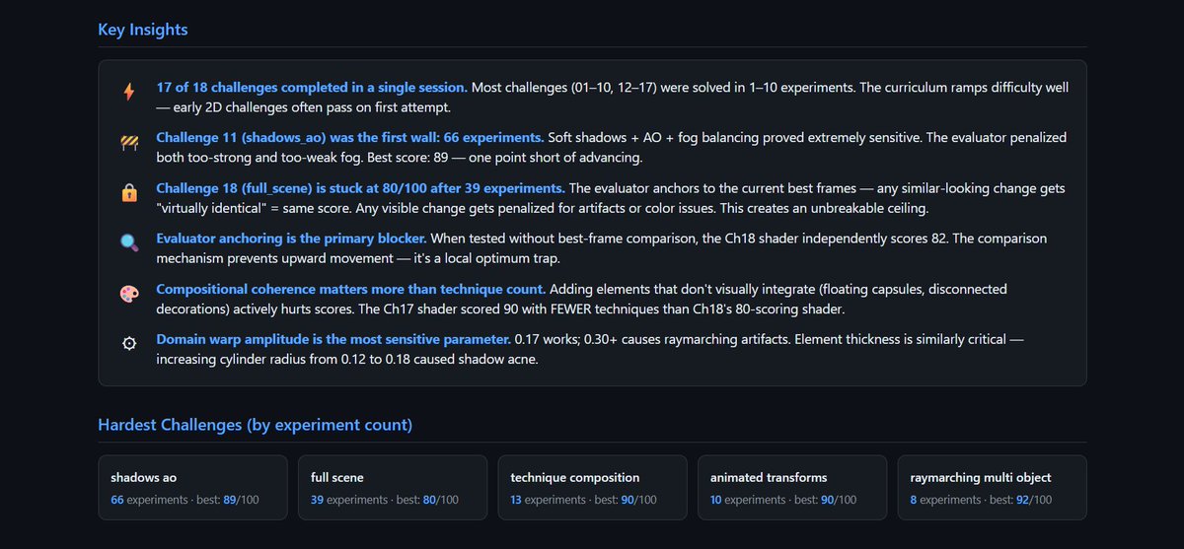1184x549 pixels.
Task: Click 'Domain warp amplitude' bold text
Action: point(333,340)
